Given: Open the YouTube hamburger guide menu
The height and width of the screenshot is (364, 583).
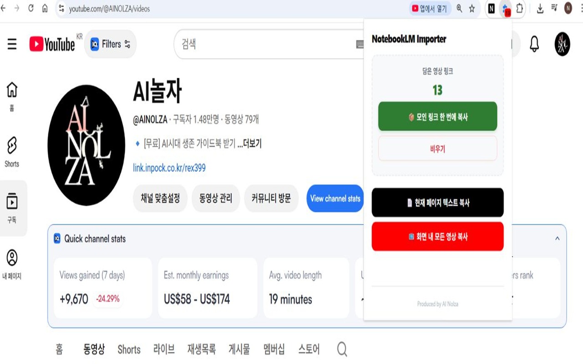Looking at the screenshot, I should click(x=12, y=44).
